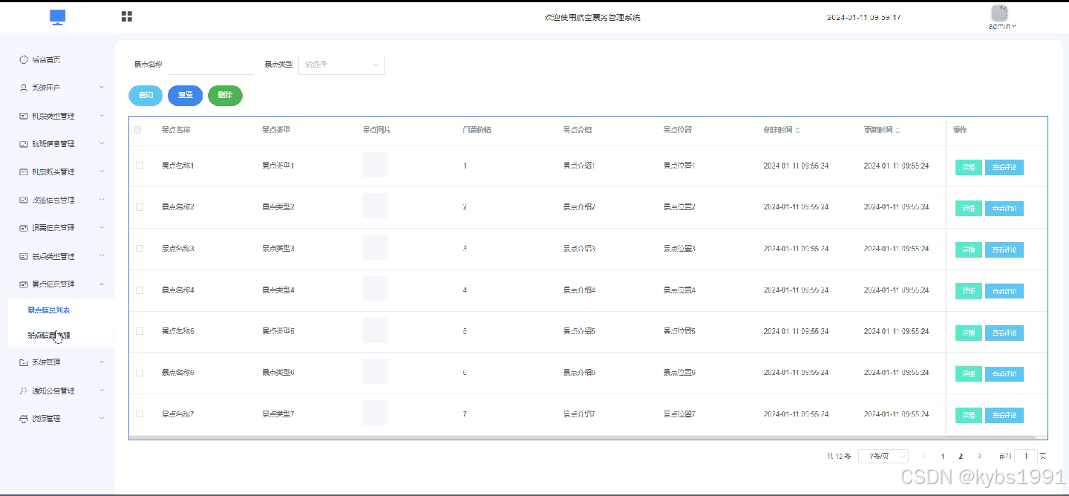
Task: Click the 景点位置5 table cell
Action: coord(679,331)
